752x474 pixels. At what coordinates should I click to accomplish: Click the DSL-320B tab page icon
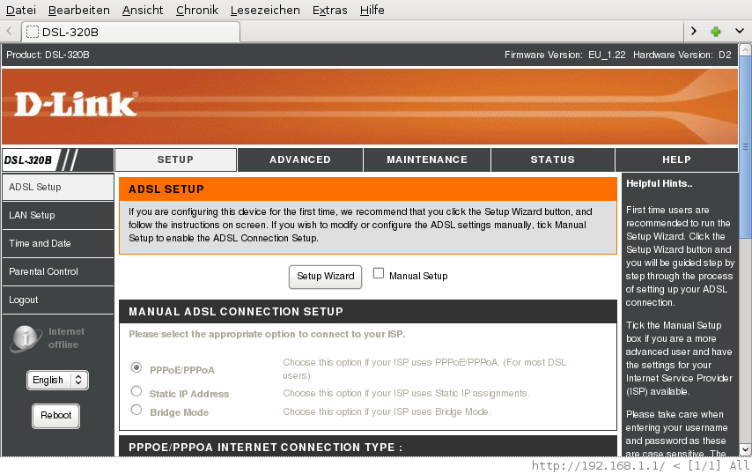click(x=32, y=32)
